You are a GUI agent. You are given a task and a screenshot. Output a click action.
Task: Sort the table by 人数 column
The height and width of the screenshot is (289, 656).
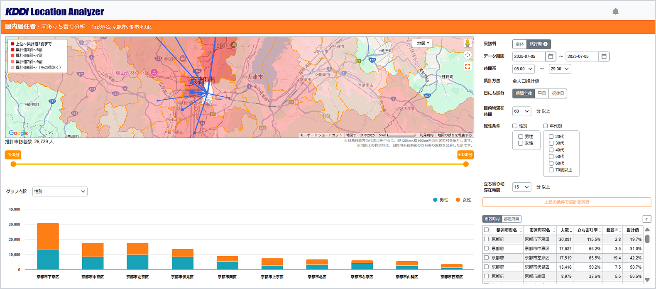(x=566, y=230)
